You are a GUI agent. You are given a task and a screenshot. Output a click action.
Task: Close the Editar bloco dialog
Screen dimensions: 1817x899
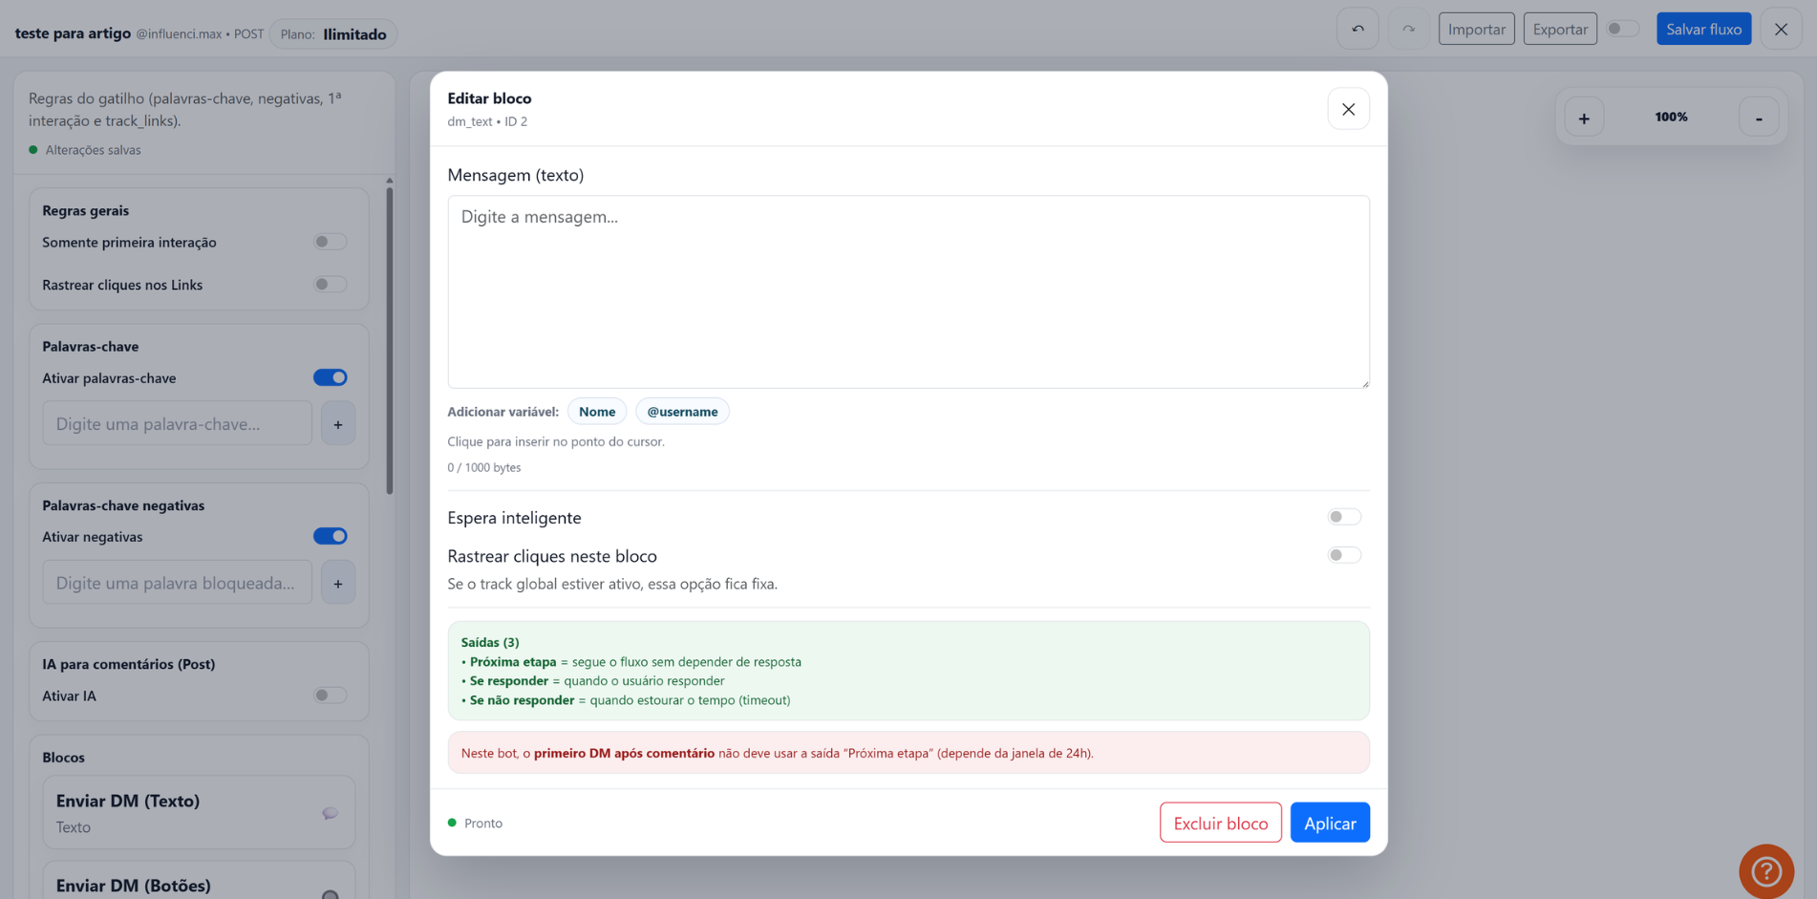point(1348,109)
